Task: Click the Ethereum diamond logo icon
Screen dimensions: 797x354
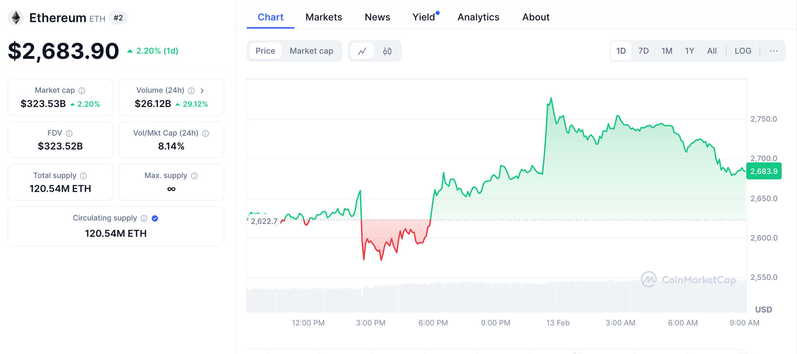Action: (16, 18)
